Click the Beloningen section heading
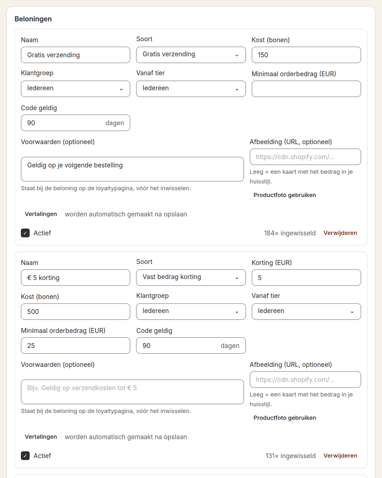 tap(33, 19)
